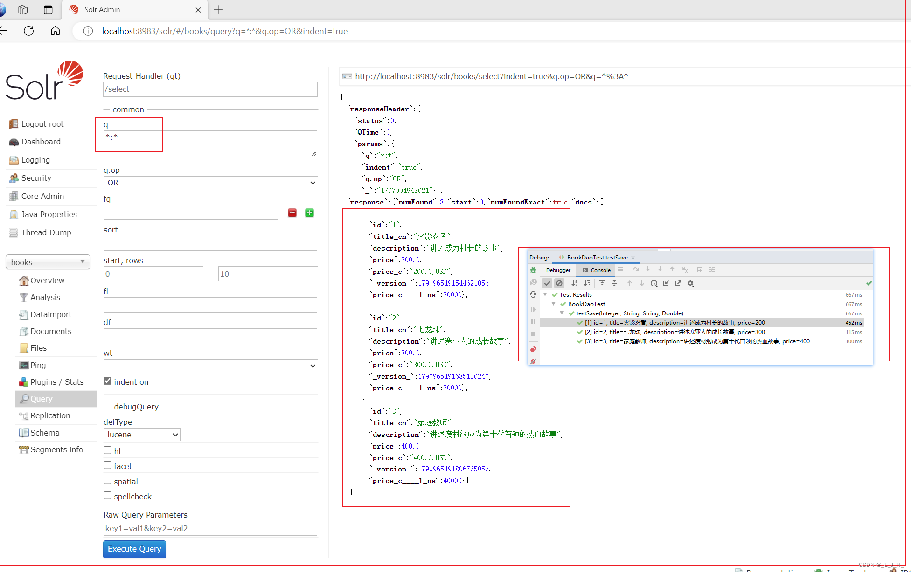Image resolution: width=911 pixels, height=572 pixels.
Task: Switch to the Debugger tab
Action: (x=558, y=270)
